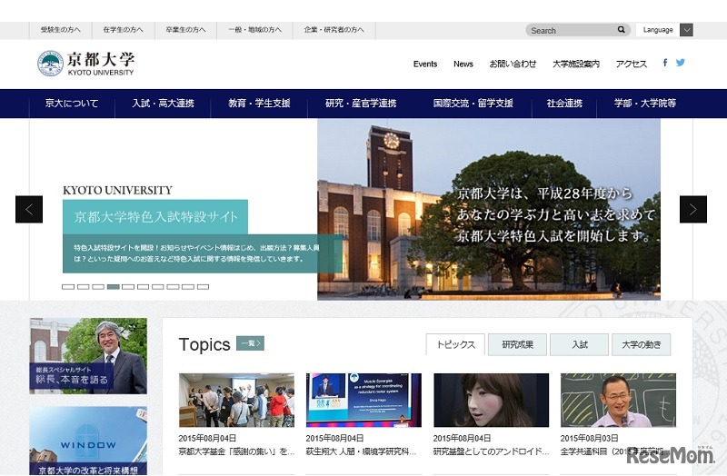Image resolution: width=727 pixels, height=476 pixels.
Task: Open 大学施設案内 link
Action: click(576, 64)
